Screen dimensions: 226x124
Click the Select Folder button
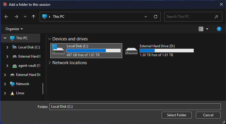coord(177,115)
